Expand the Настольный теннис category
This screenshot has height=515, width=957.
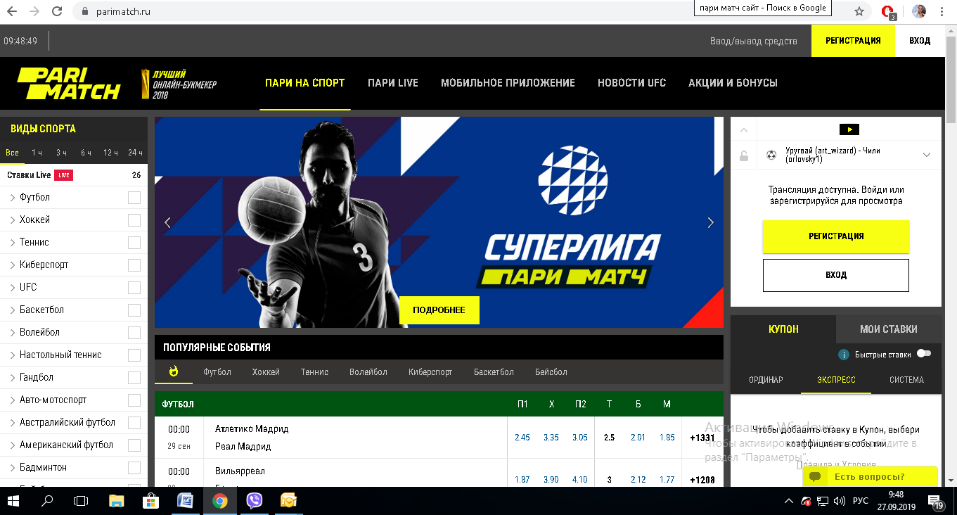click(13, 355)
